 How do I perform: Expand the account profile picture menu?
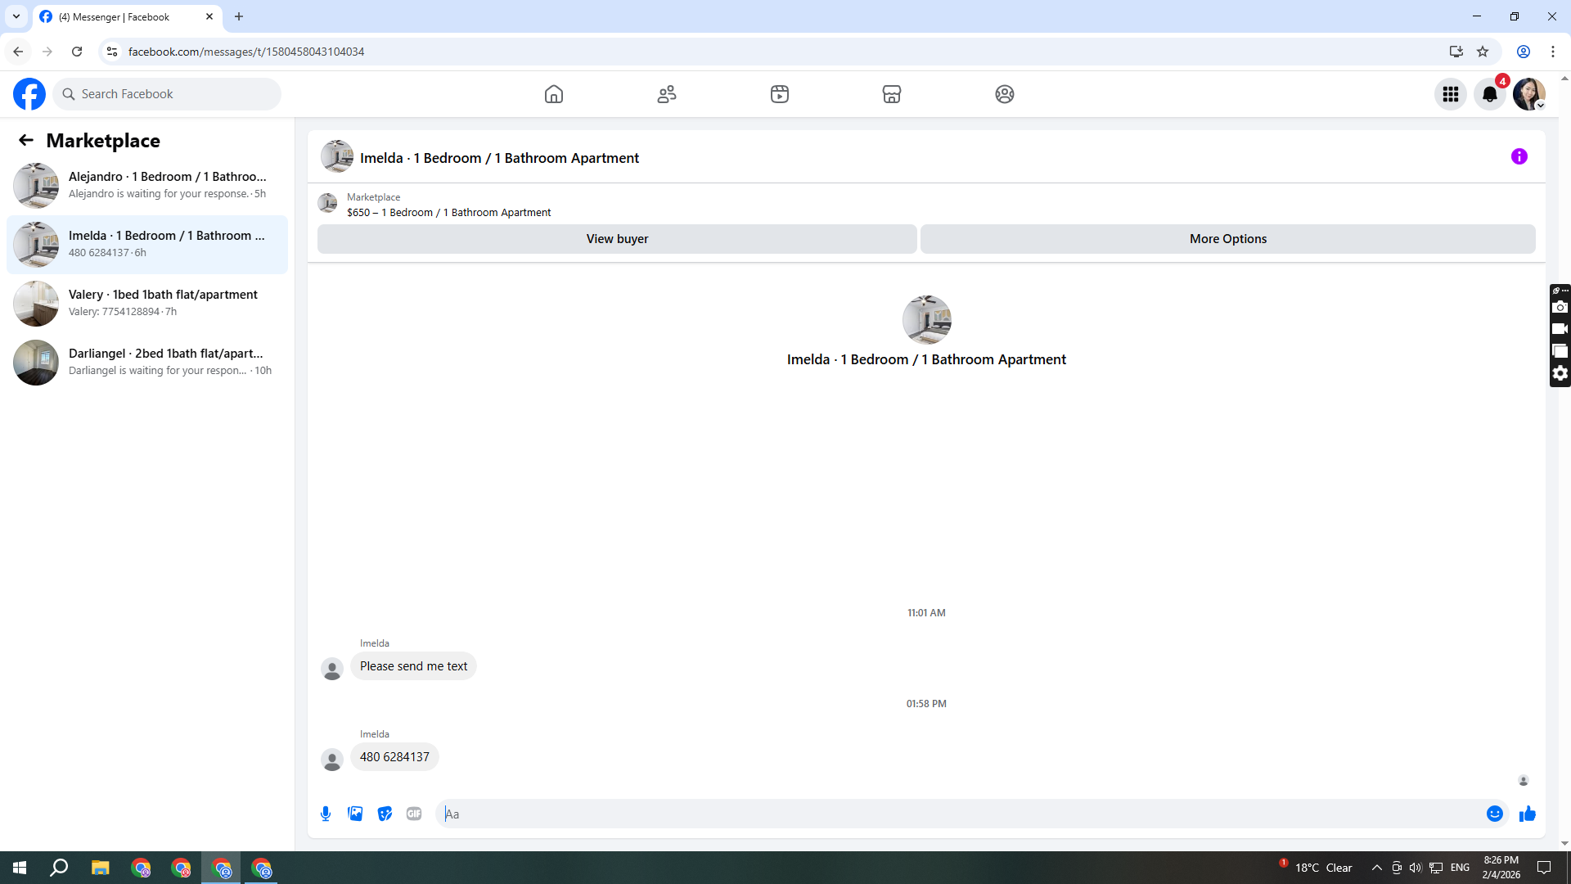1528,94
